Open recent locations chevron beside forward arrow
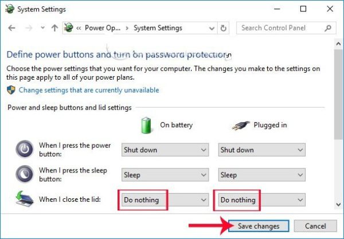This screenshot has height=239, width=344. point(43,28)
